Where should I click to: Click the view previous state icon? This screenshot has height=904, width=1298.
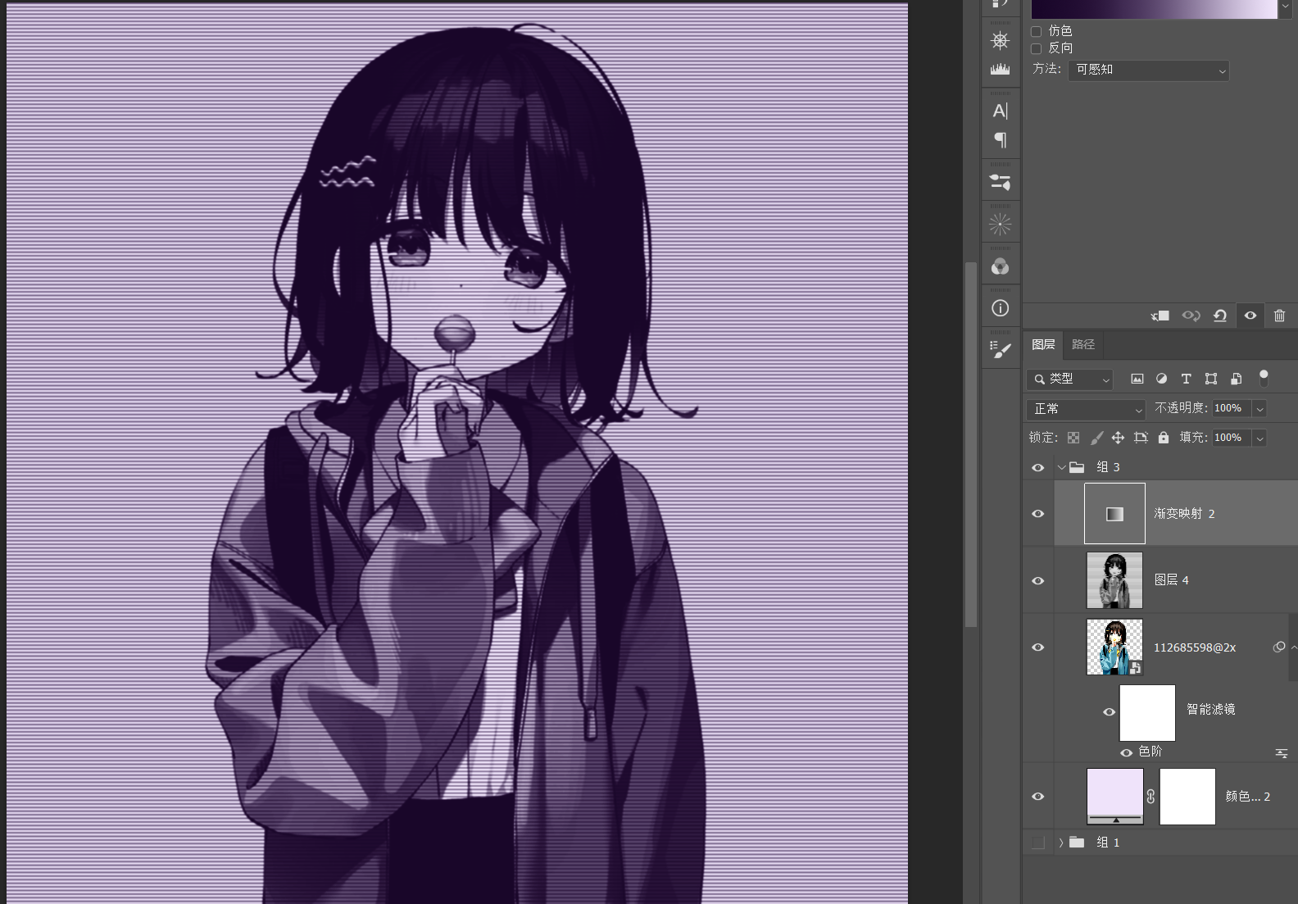pos(1191,316)
